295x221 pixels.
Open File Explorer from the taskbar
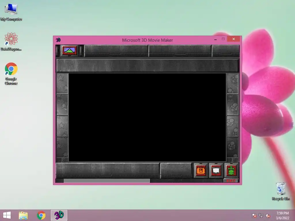coord(23,215)
